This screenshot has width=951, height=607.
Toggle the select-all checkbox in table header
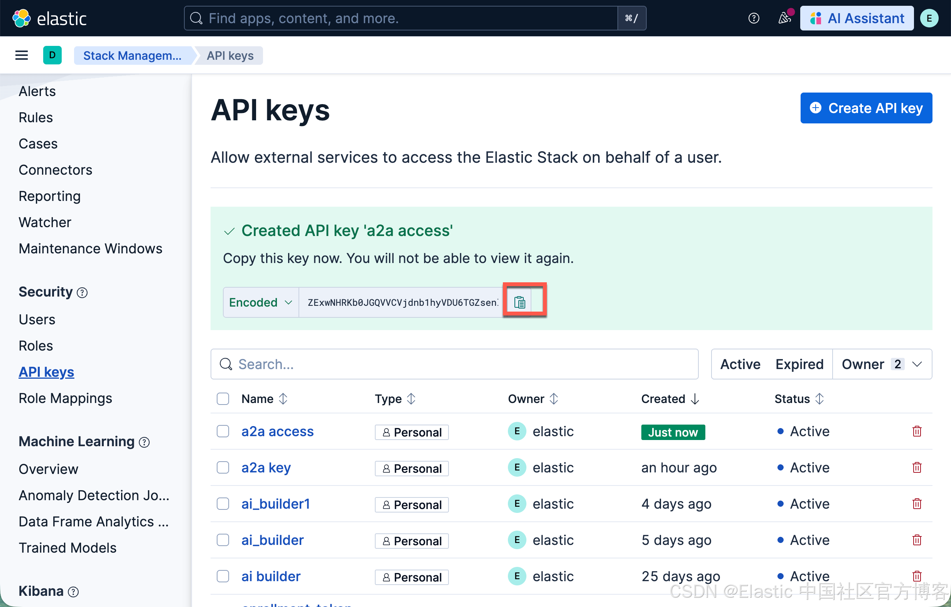223,399
